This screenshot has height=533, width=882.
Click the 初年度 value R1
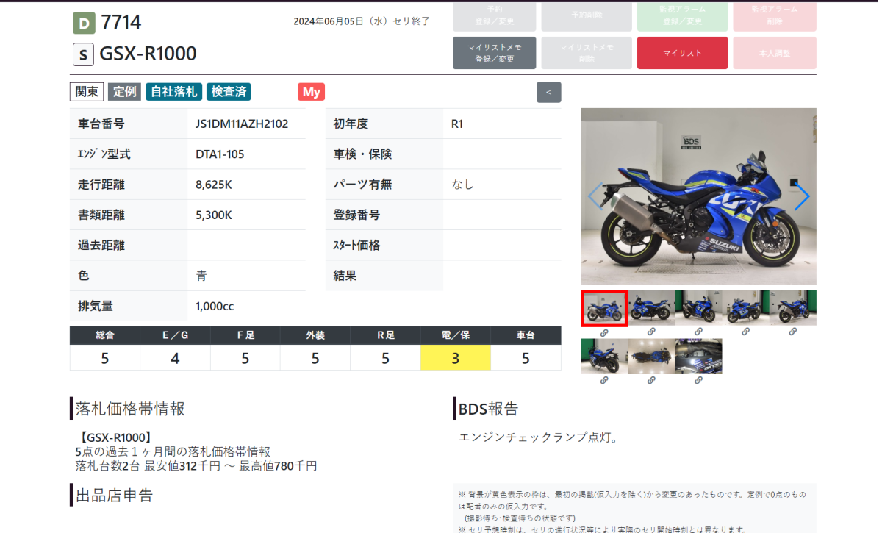457,124
